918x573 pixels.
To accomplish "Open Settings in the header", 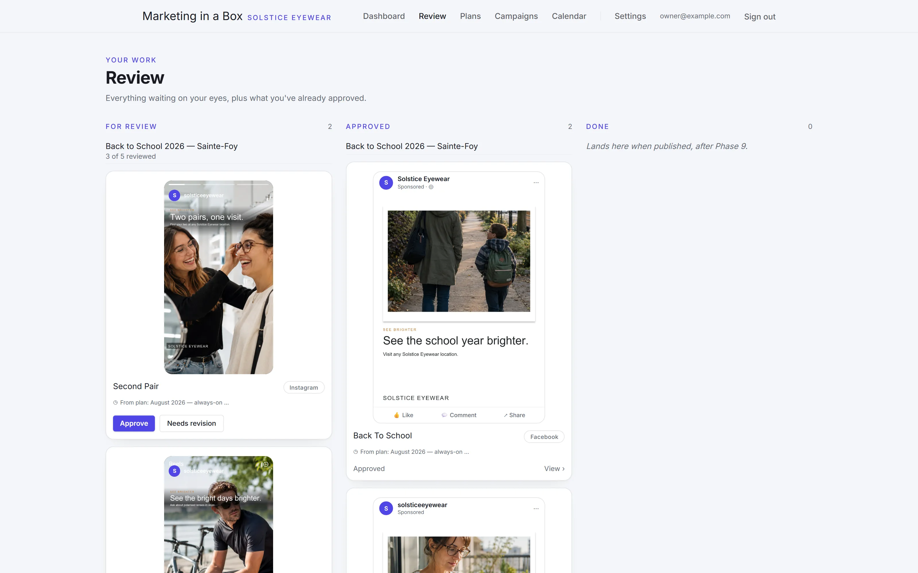I will [x=630, y=16].
